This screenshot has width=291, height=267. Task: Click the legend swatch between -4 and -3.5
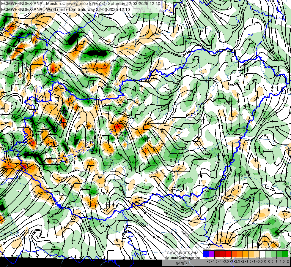pos(223,254)
